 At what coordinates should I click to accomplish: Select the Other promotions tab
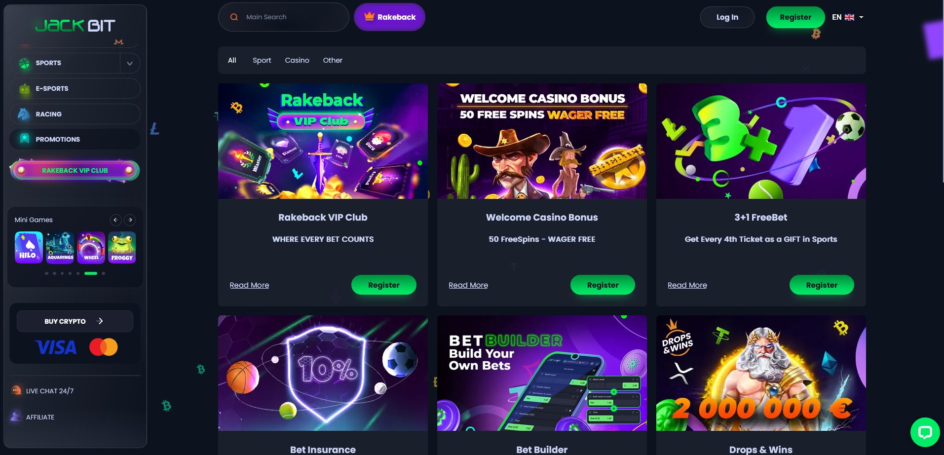[x=333, y=60]
